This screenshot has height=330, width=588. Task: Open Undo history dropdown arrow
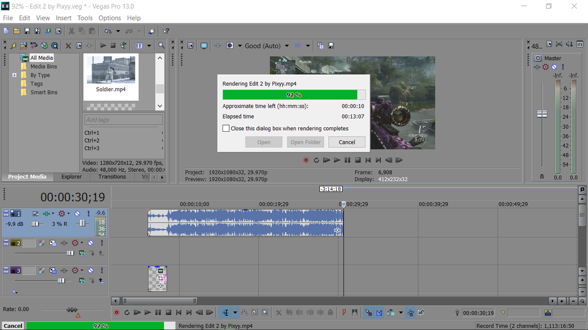(118, 31)
